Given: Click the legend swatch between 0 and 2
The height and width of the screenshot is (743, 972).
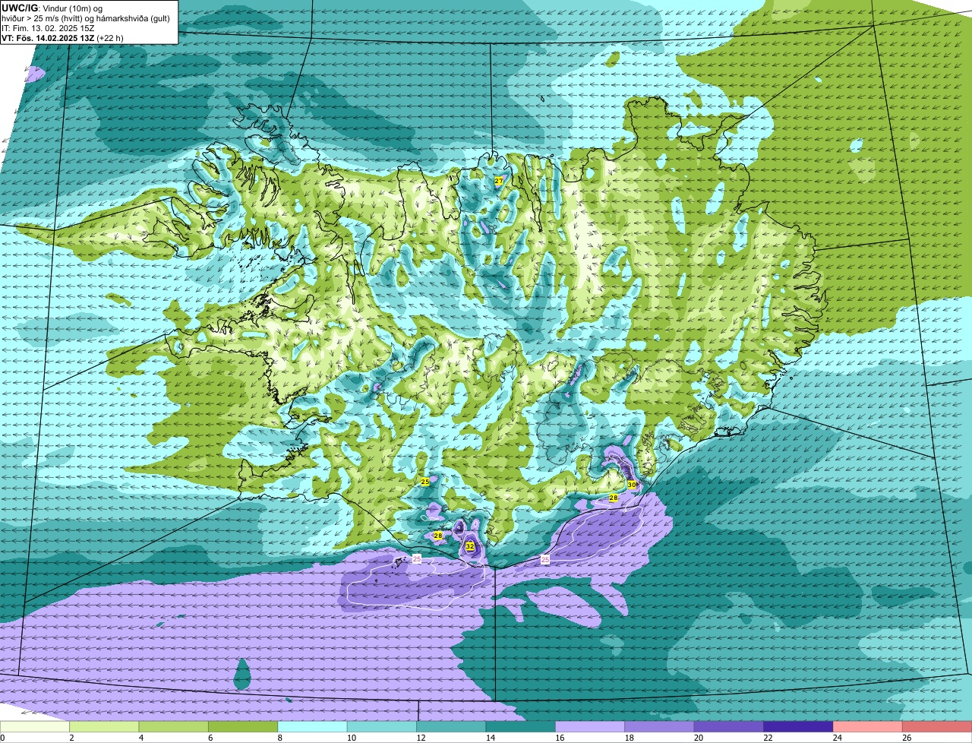Looking at the screenshot, I should coord(35,727).
